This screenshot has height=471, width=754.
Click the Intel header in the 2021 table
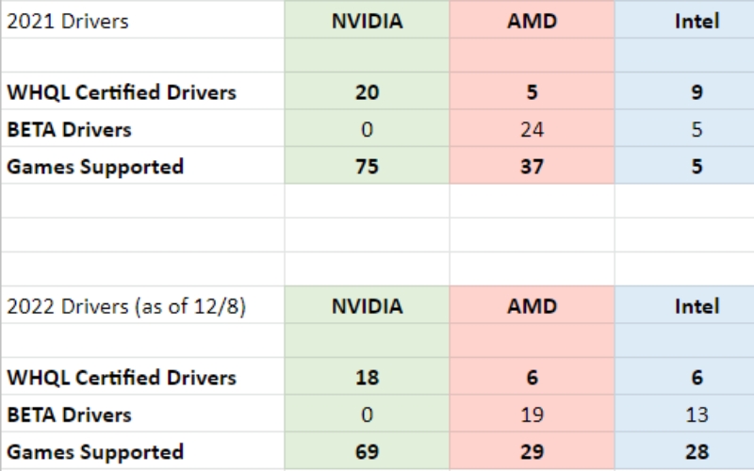[697, 21]
